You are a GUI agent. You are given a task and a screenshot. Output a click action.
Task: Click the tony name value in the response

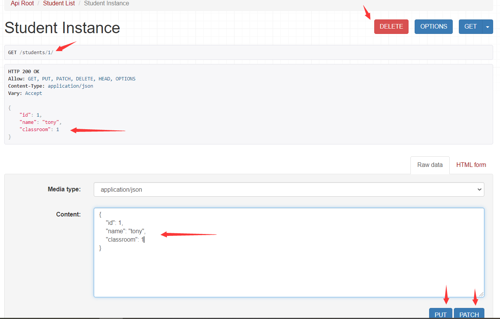click(51, 122)
